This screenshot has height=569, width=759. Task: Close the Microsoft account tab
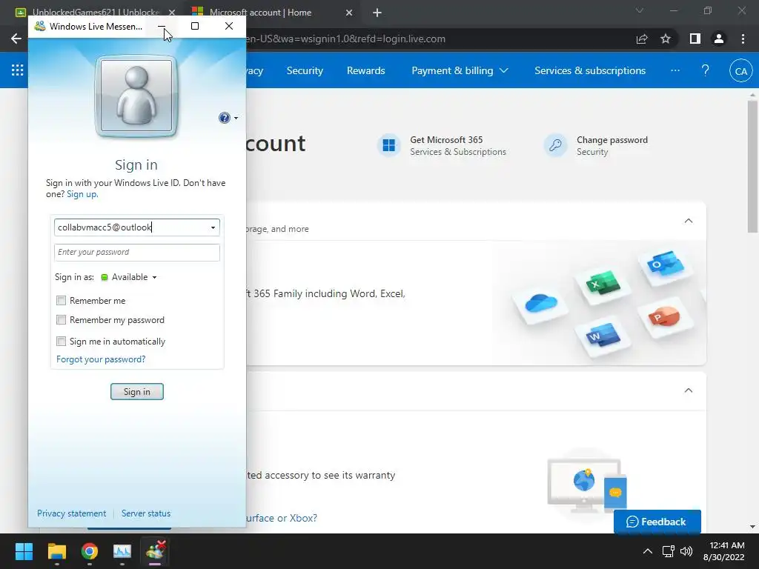pyautogui.click(x=349, y=13)
